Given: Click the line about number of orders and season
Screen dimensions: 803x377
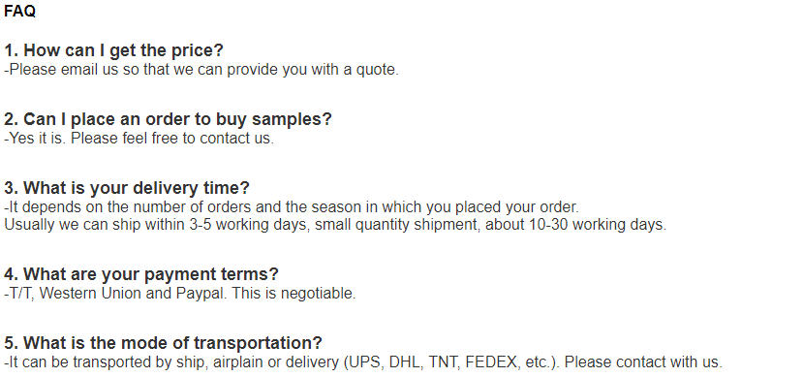Looking at the screenshot, I should click(292, 207).
